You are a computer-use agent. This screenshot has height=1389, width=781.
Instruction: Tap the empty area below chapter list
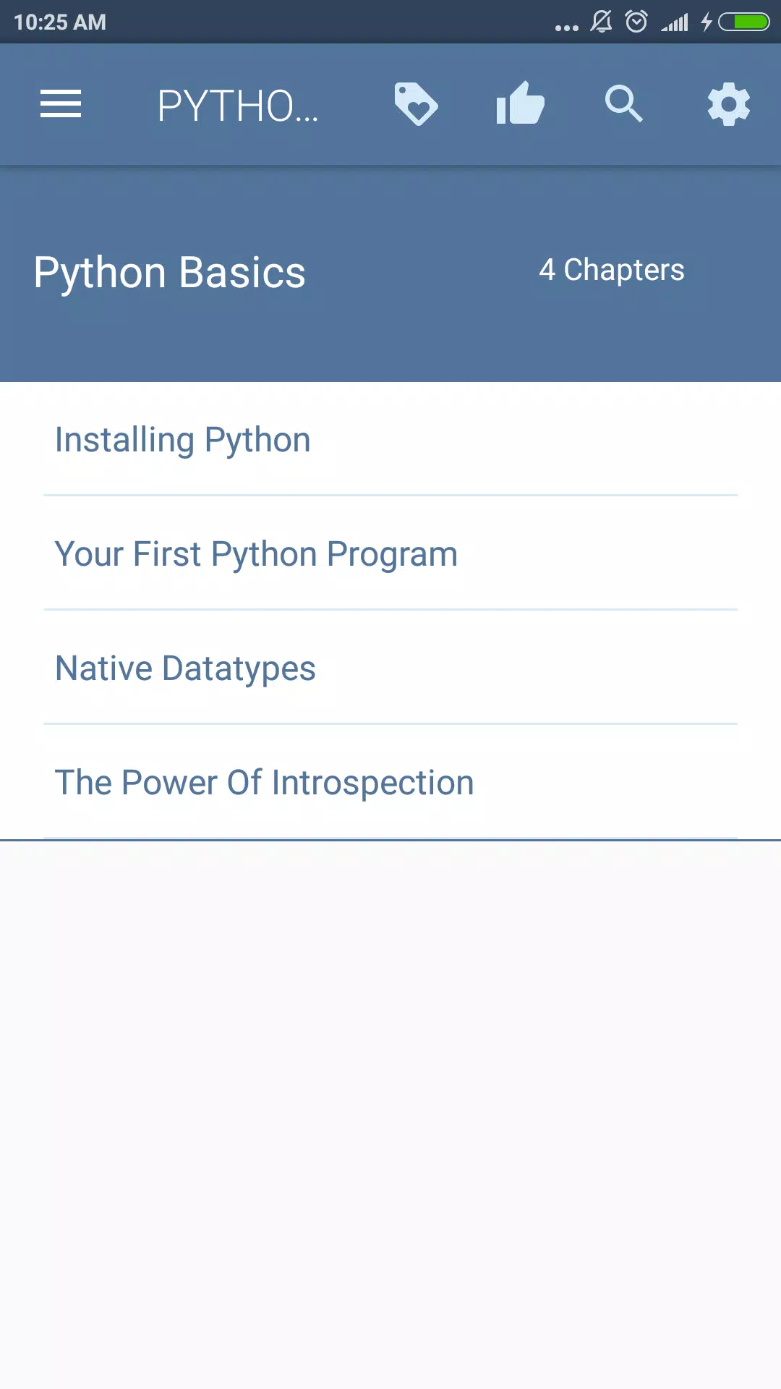(390, 1114)
